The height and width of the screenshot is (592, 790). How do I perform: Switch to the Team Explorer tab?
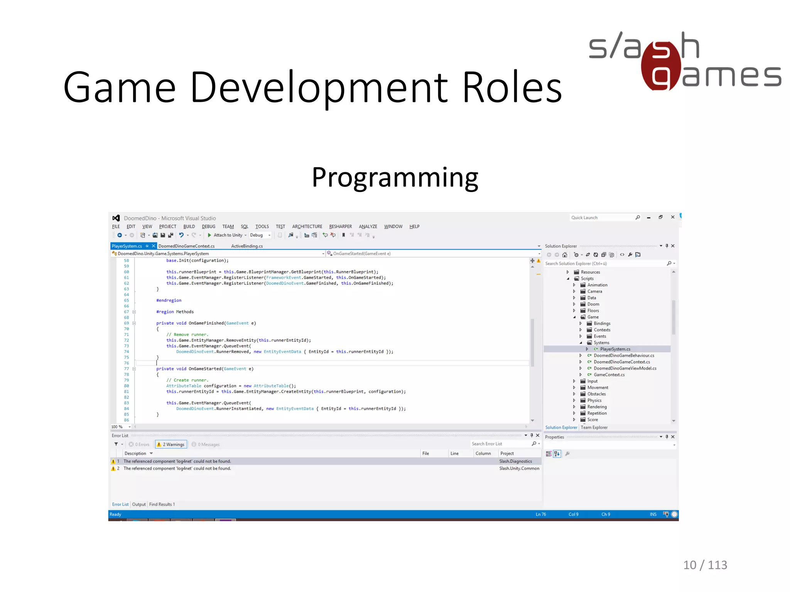[594, 427]
